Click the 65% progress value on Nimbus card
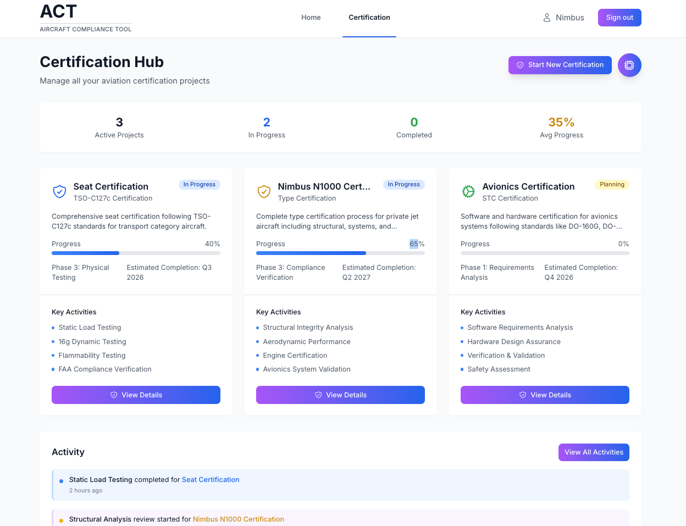The width and height of the screenshot is (686, 526). (x=417, y=244)
